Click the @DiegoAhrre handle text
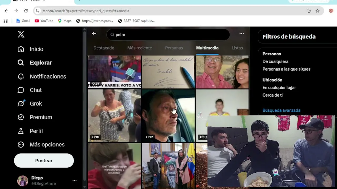Image resolution: width=337 pixels, height=189 pixels. 44,183
